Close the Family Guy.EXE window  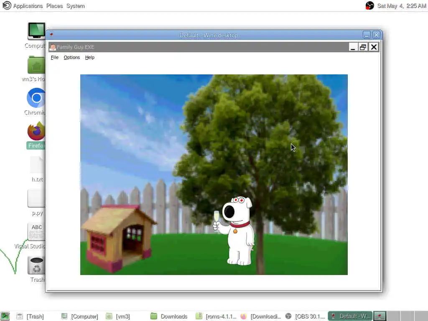pos(374,47)
